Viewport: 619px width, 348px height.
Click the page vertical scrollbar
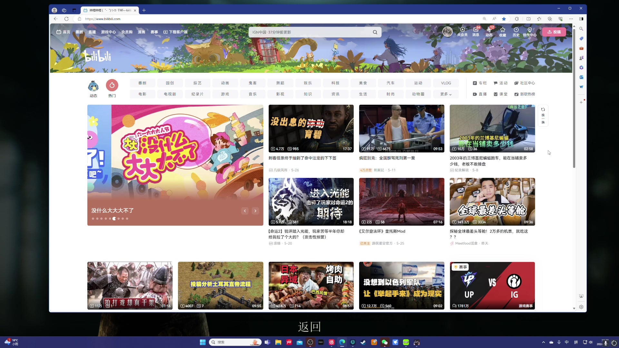[574, 98]
